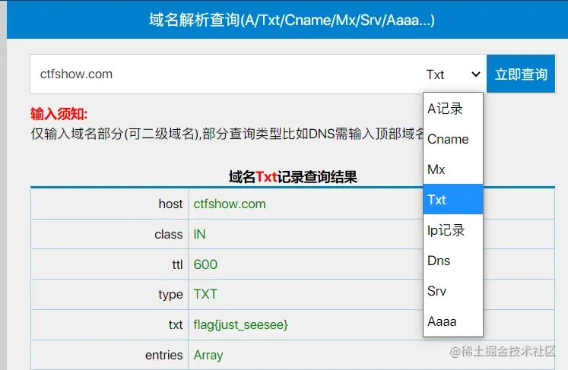The image size is (568, 370).
Task: Click the type label cell
Action: tap(109, 294)
